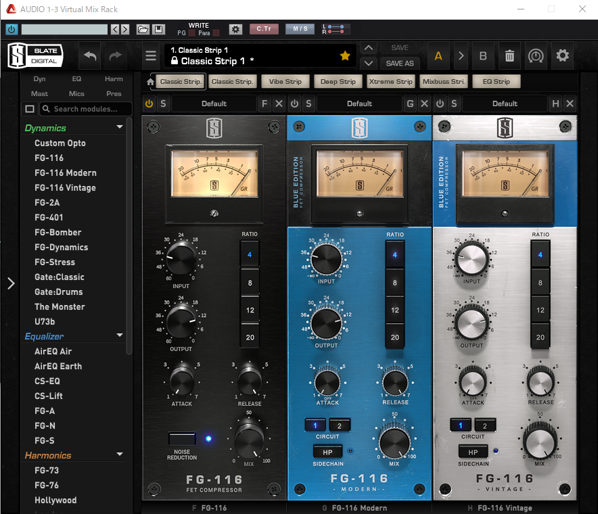Screen dimensions: 598x514
Task: Enable HP sidechain on FG-116 Modern
Action: pyautogui.click(x=327, y=452)
